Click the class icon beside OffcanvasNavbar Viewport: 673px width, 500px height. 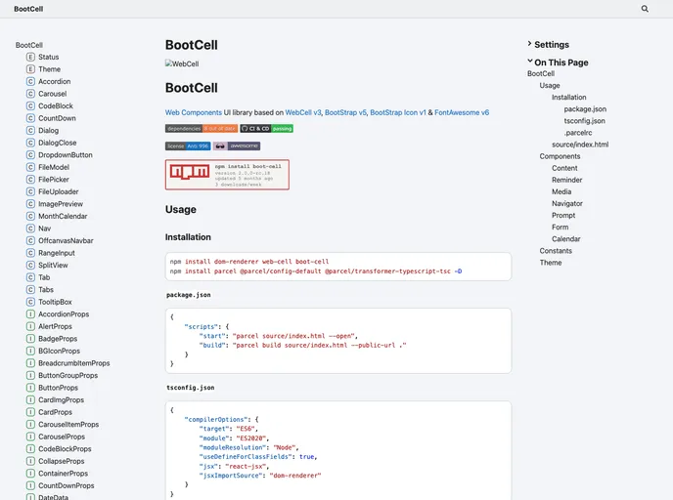[30, 241]
